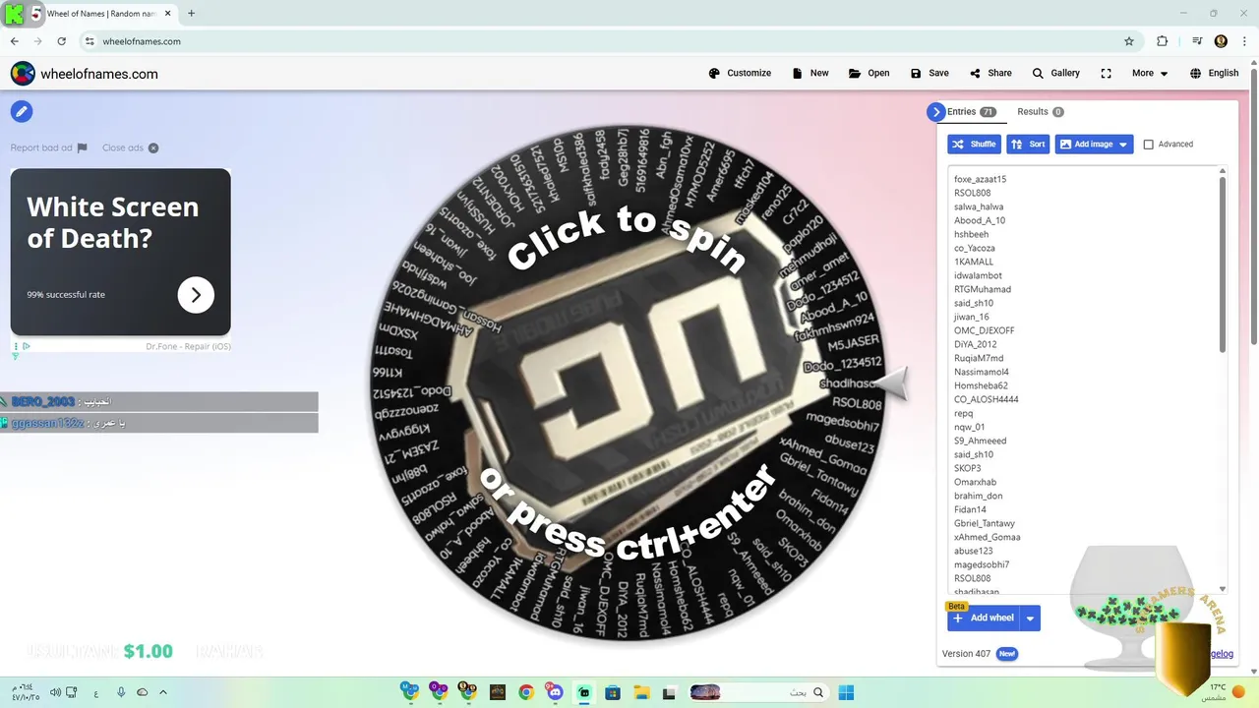Viewport: 1259px width, 708px height.
Task: Click entry Fidan14 in the entries list
Action: (970, 509)
